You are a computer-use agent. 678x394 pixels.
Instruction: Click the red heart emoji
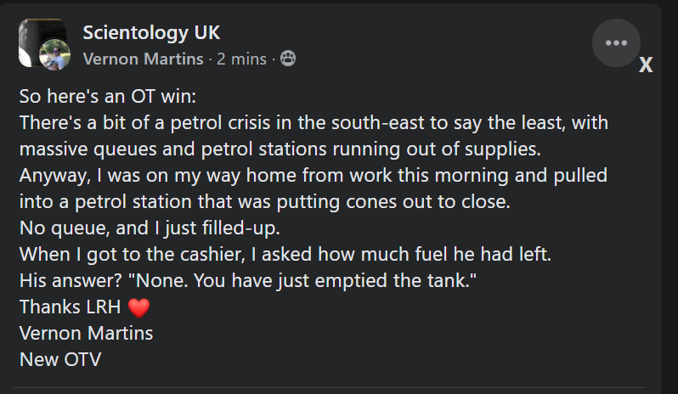tap(138, 307)
